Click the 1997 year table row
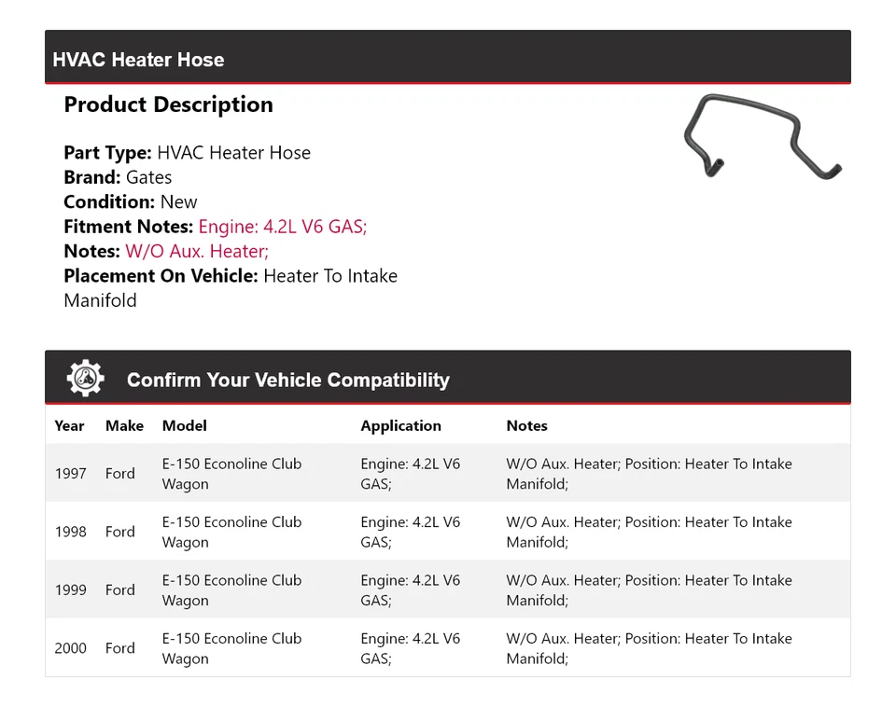This screenshot has width=896, height=707. [448, 474]
